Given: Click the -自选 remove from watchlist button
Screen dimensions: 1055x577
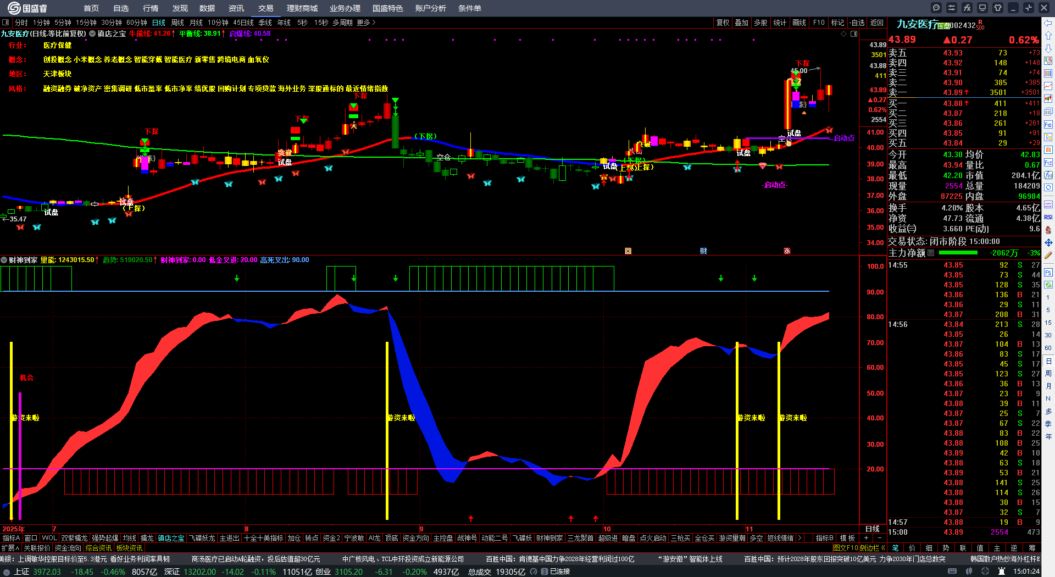Looking at the screenshot, I should [857, 23].
